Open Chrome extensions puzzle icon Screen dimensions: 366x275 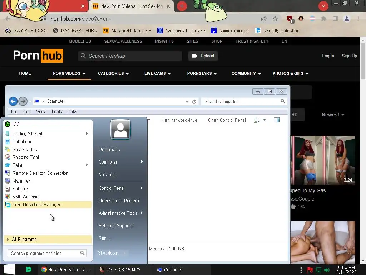pos(323,19)
